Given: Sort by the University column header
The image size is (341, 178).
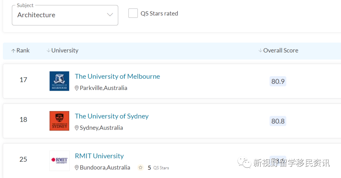Looking at the screenshot, I should pos(63,50).
